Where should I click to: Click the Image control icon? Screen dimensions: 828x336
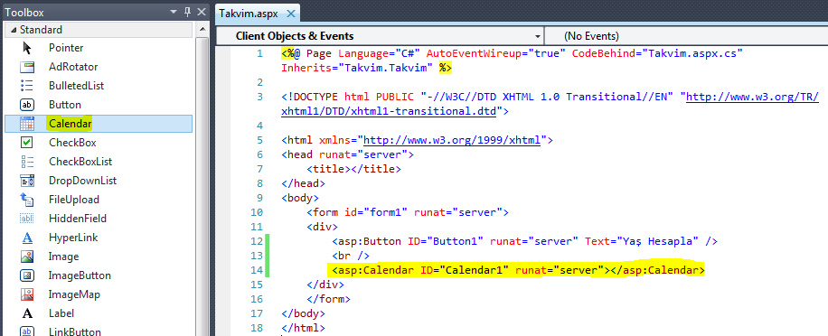(27, 257)
